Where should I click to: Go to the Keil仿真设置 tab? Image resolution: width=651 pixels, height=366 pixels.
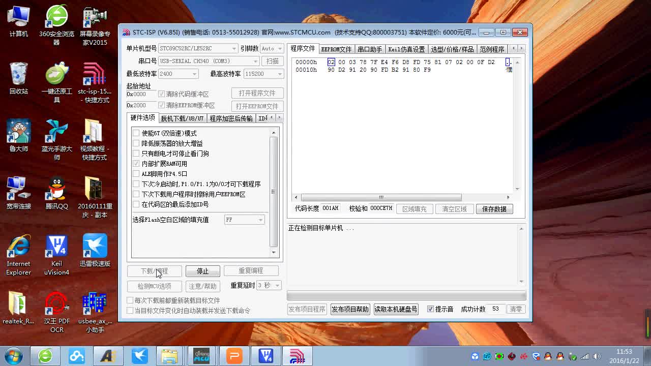406,49
